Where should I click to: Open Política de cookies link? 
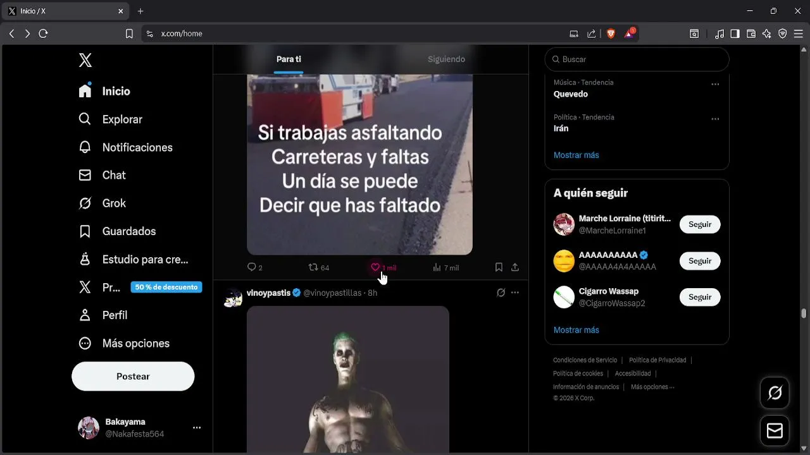[x=578, y=373]
